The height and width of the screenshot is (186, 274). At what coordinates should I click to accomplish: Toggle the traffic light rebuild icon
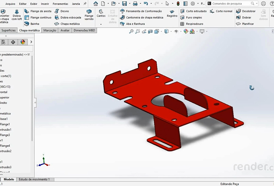[178, 4]
